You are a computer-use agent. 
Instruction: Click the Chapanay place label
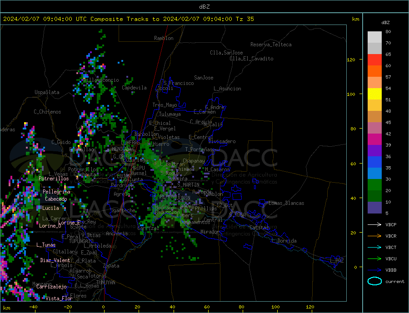click(194, 161)
